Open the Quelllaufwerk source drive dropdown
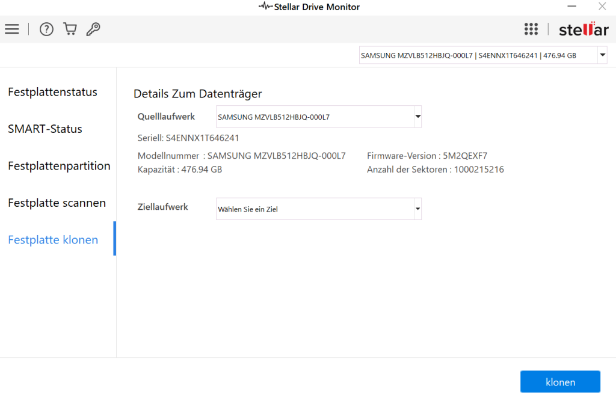 tap(417, 117)
